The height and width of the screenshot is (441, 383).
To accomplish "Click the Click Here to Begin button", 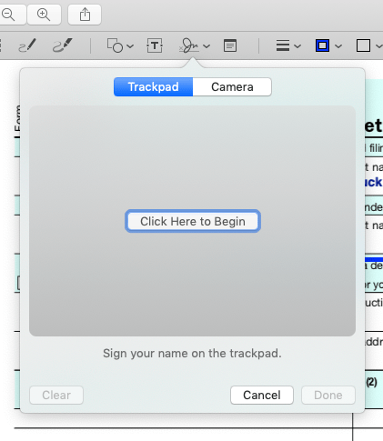I will (x=193, y=221).
